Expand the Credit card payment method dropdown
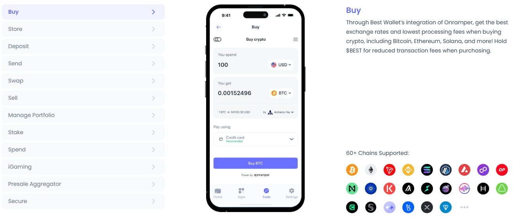Screen dimensions: 519x223 point(255,139)
